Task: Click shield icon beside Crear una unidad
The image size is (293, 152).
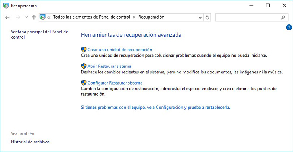Action: click(x=84, y=50)
